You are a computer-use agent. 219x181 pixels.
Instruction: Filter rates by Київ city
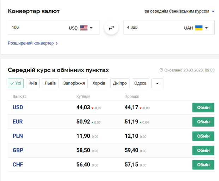click(33, 83)
